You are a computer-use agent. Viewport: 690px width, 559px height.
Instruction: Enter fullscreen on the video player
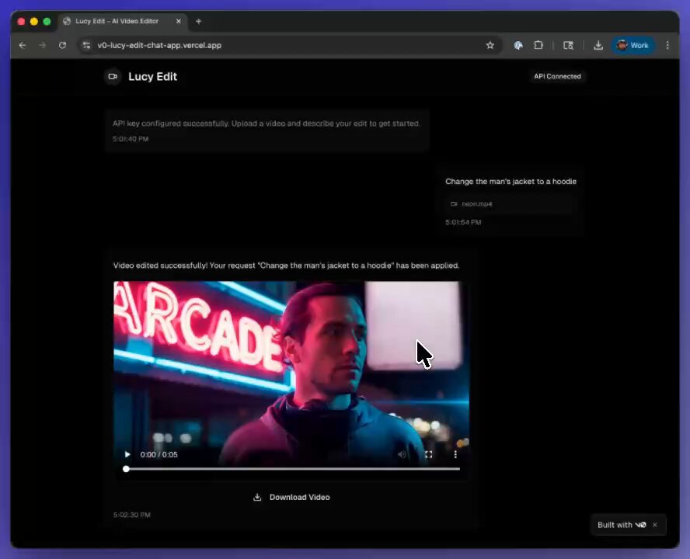point(429,454)
